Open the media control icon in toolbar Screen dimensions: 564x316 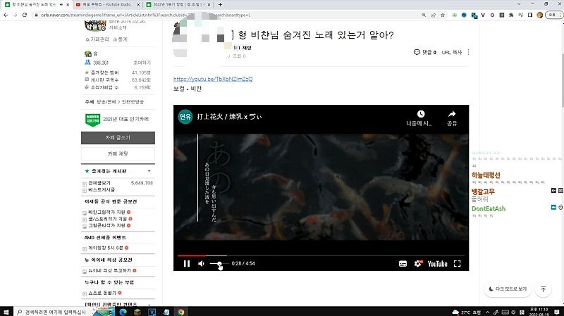(x=520, y=15)
